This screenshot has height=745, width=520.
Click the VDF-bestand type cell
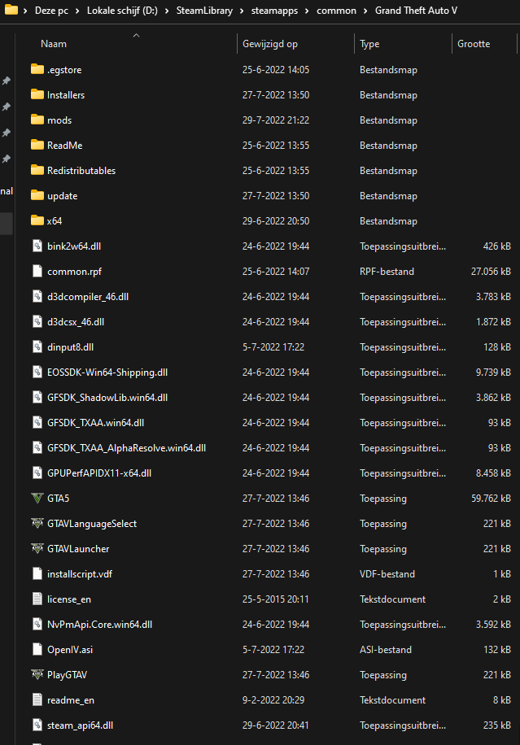(387, 574)
